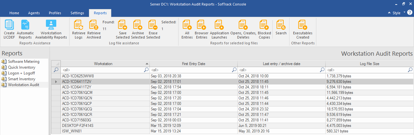414x135 pixels.
Task: Sort by Last entry / archive date header
Action: 281,64
